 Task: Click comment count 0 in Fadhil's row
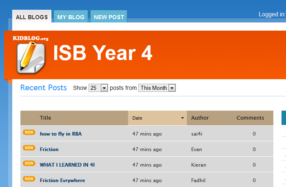(254, 180)
